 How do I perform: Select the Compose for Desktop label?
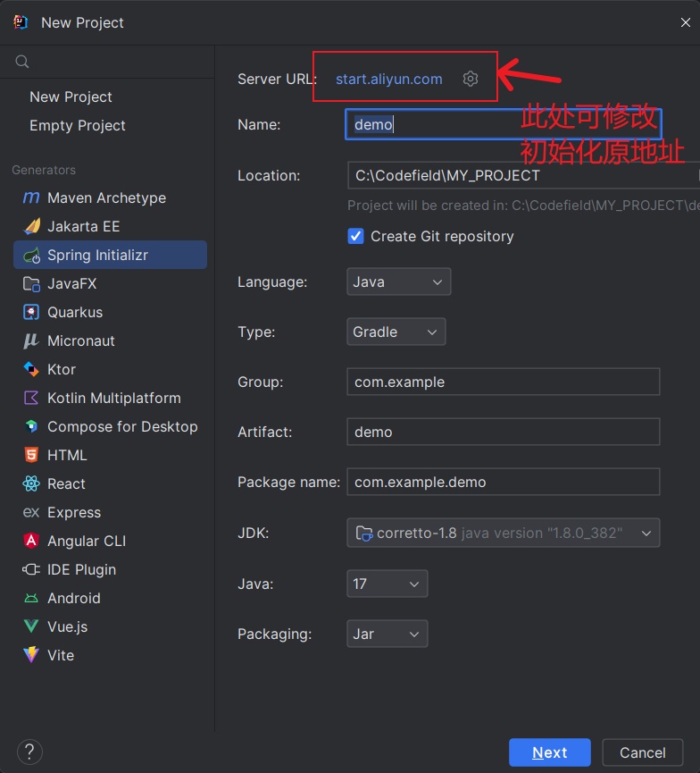coord(122,426)
